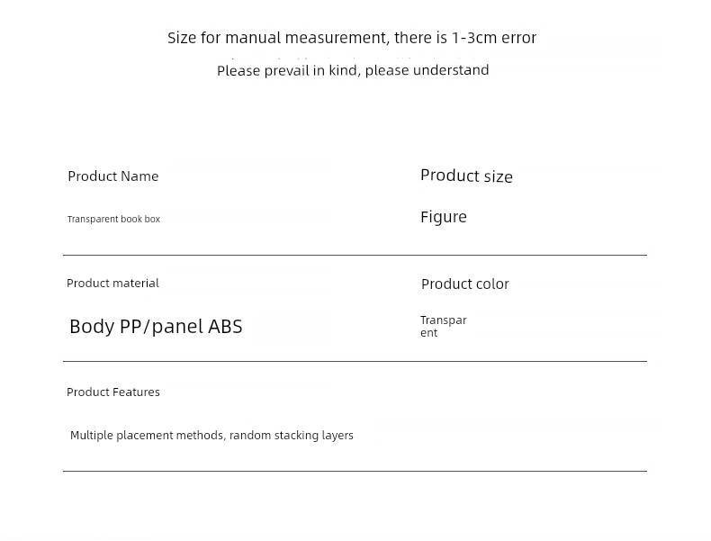Select the 'Body PP/panel ABS' text
711x541 pixels.
tap(156, 327)
